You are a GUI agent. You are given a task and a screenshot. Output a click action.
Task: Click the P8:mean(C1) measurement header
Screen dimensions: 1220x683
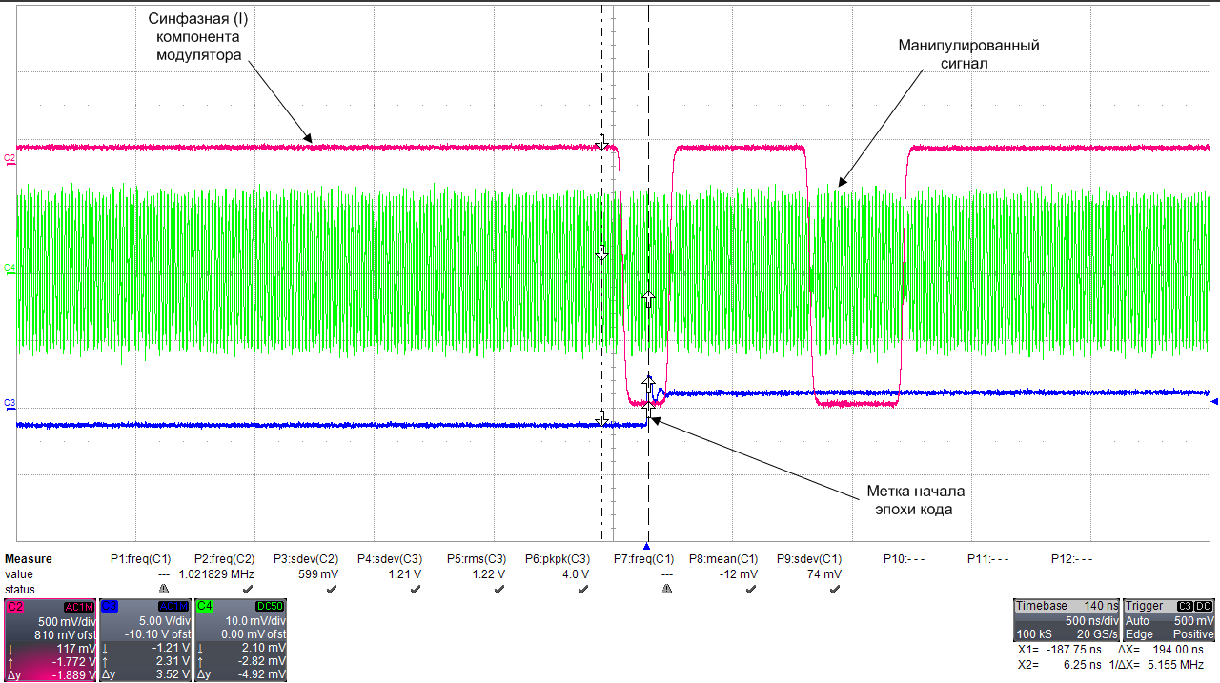pos(723,559)
